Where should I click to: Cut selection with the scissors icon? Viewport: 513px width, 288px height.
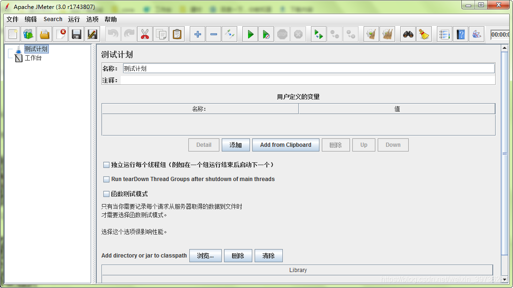pos(145,34)
